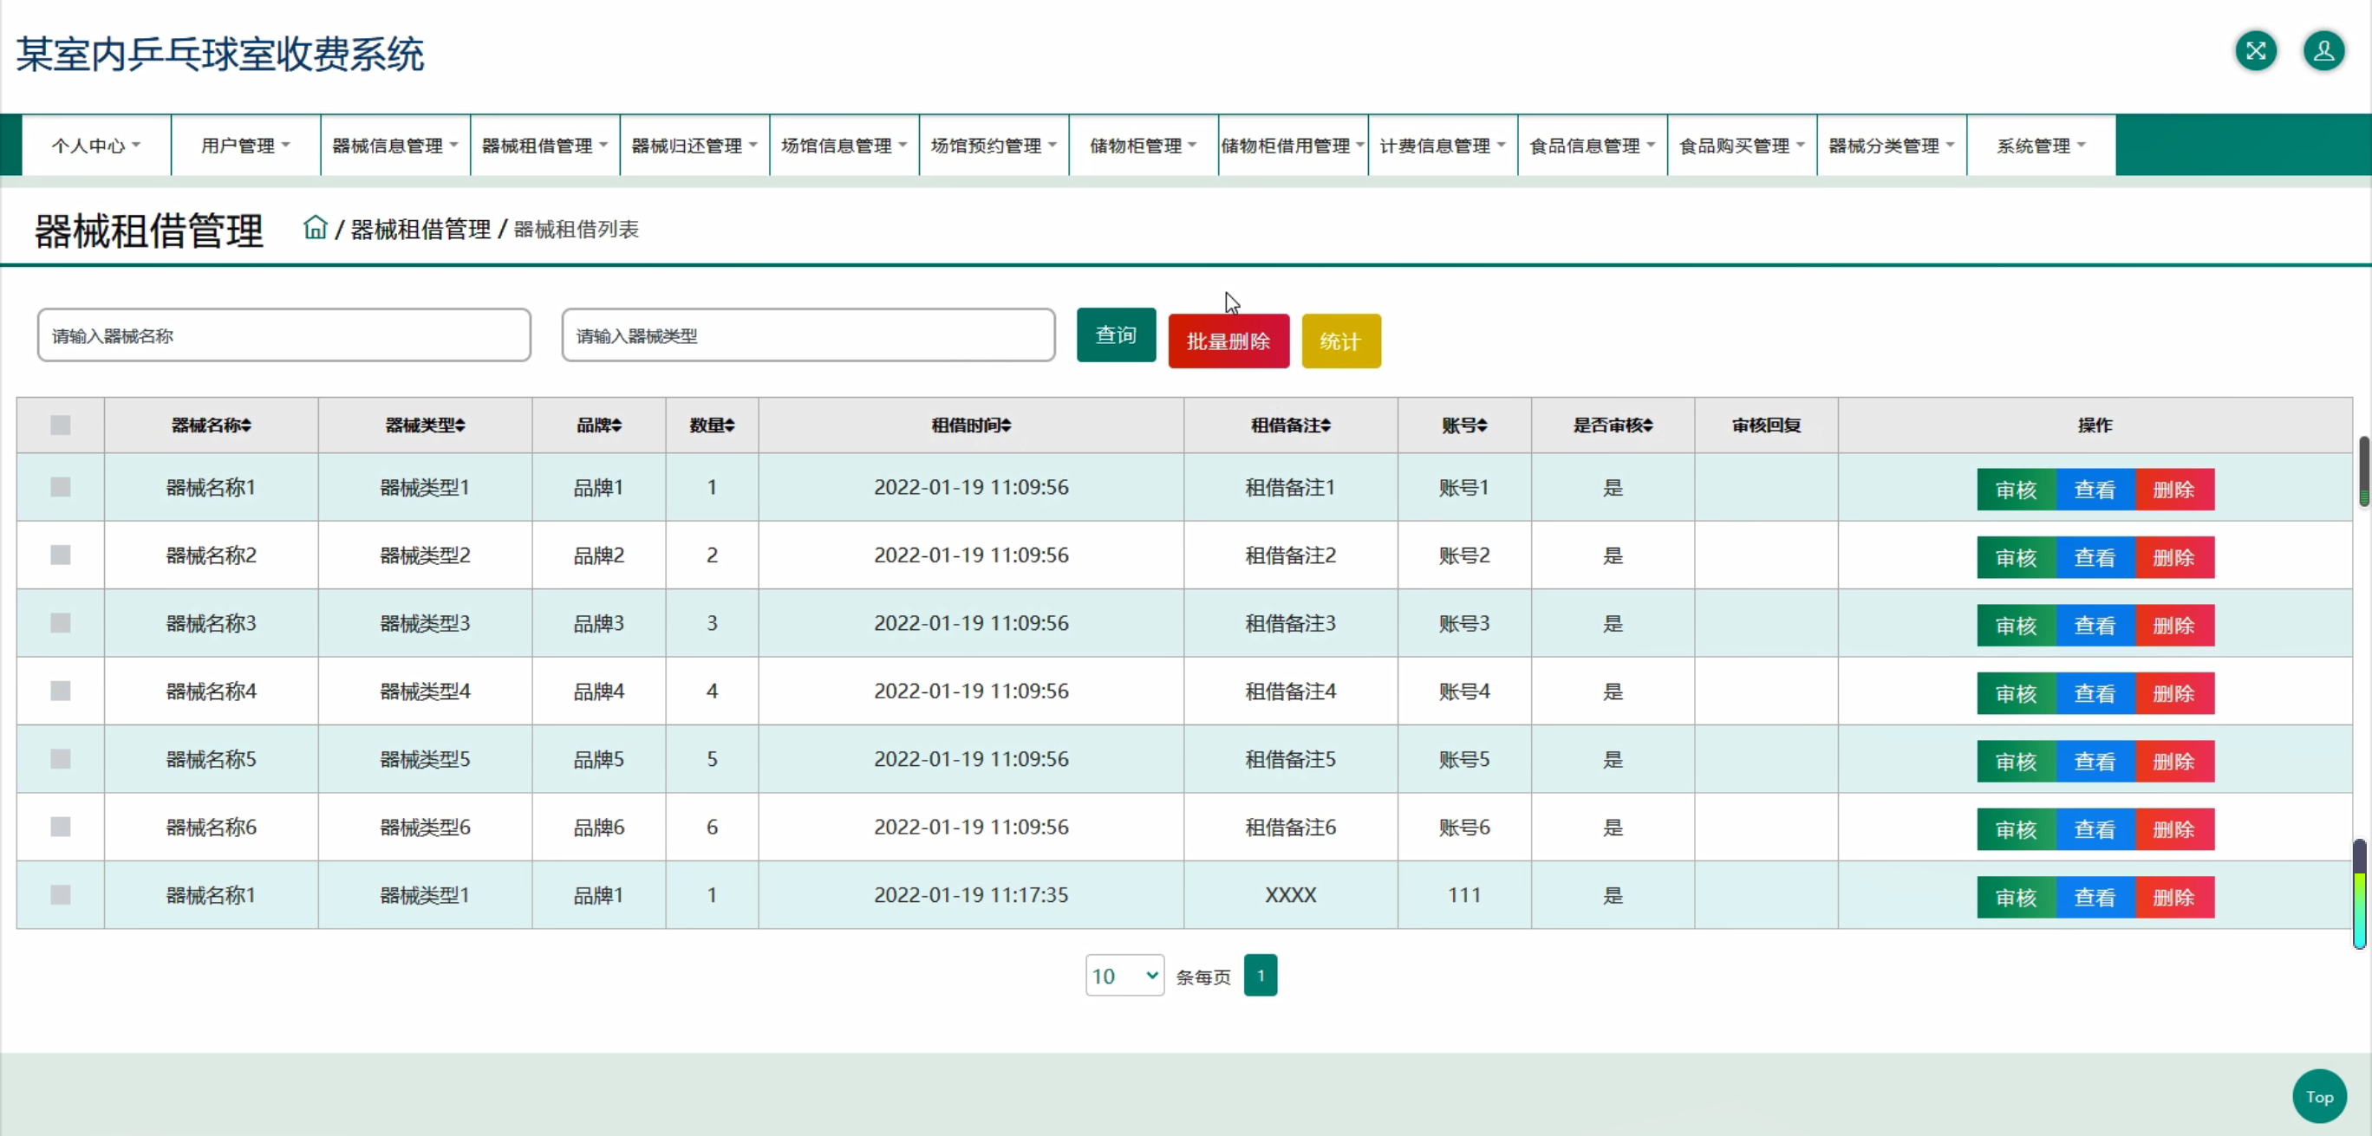
Task: Go to home via breadcrumb house icon
Action: pos(315,227)
